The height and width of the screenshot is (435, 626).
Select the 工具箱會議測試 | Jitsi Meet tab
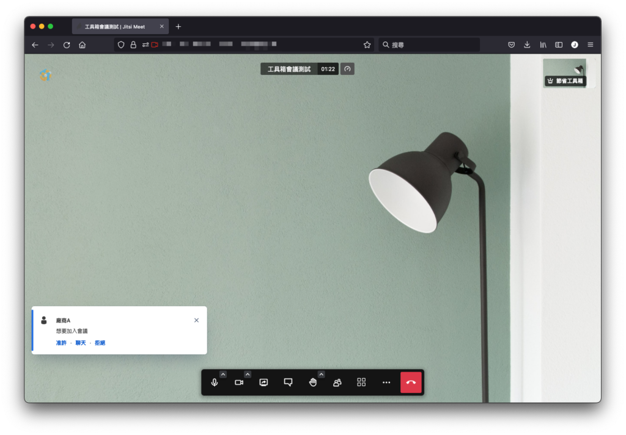(x=120, y=27)
